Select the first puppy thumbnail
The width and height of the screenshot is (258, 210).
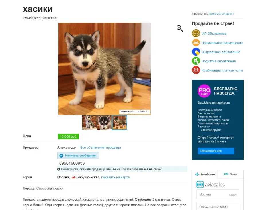pyautogui.click(x=89, y=123)
